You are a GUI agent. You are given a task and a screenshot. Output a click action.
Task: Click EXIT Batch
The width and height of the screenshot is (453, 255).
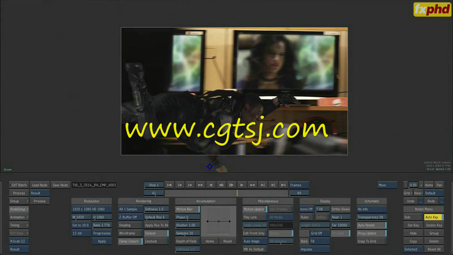point(19,185)
